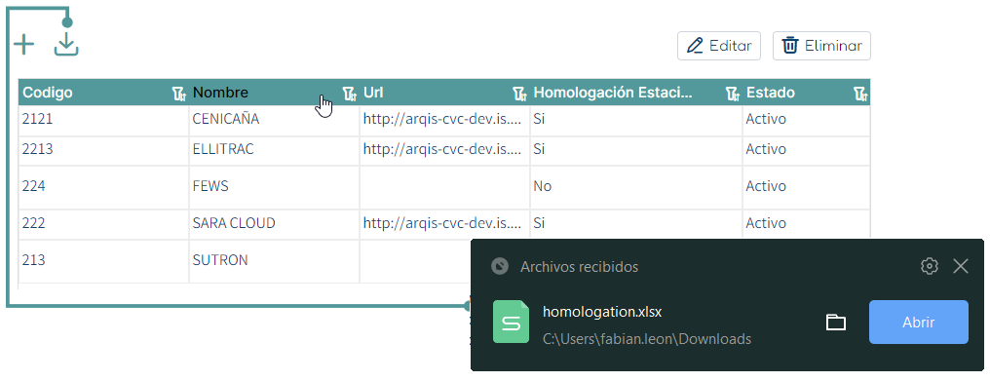Select the ELLITRAC row

(x=444, y=150)
